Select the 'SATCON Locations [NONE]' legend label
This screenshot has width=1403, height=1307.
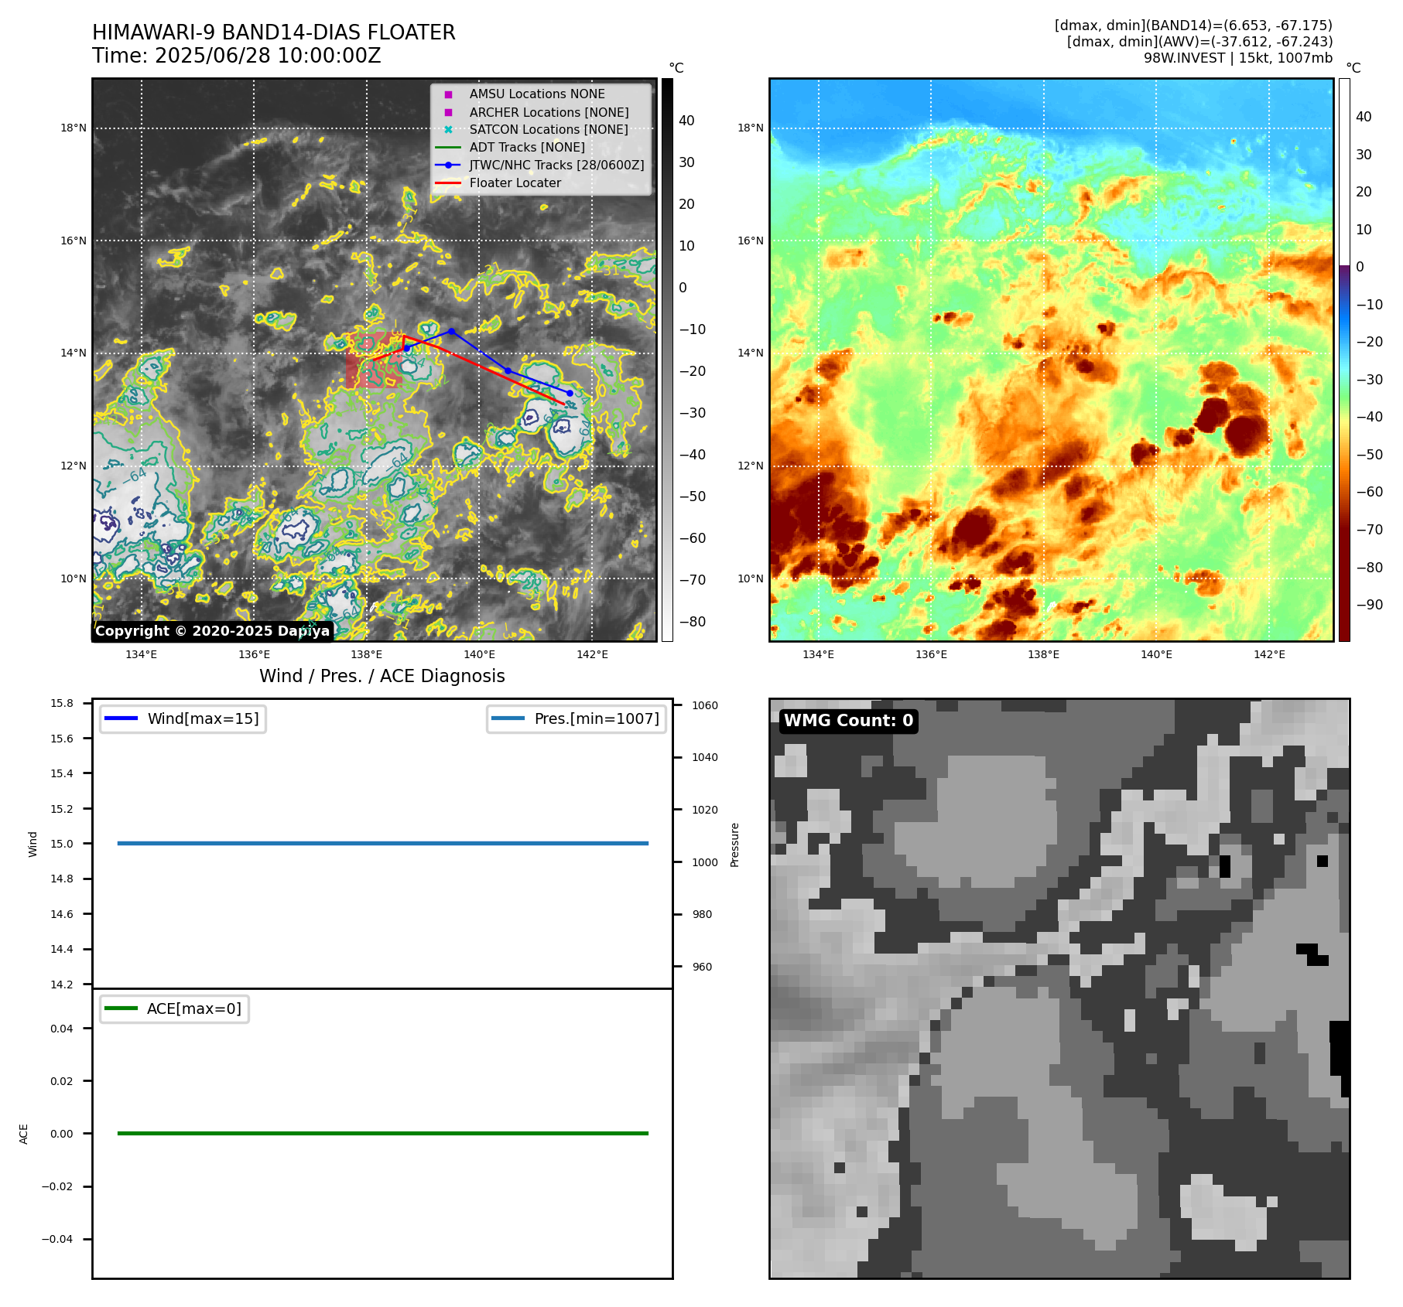click(x=549, y=129)
